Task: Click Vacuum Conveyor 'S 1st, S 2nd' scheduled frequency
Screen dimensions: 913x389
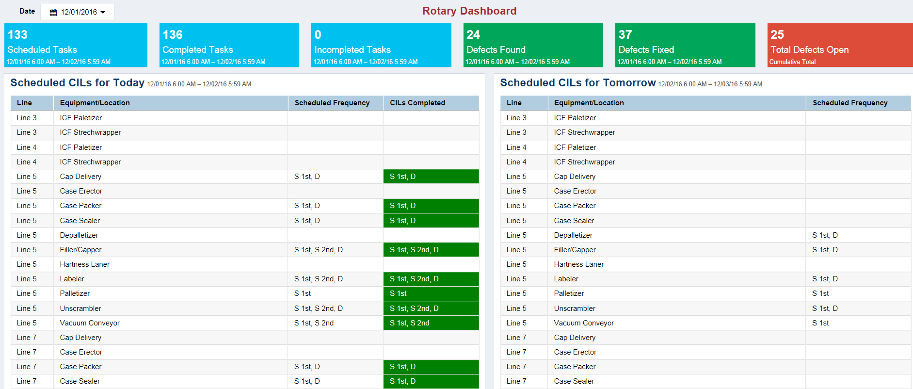Action: pyautogui.click(x=314, y=323)
